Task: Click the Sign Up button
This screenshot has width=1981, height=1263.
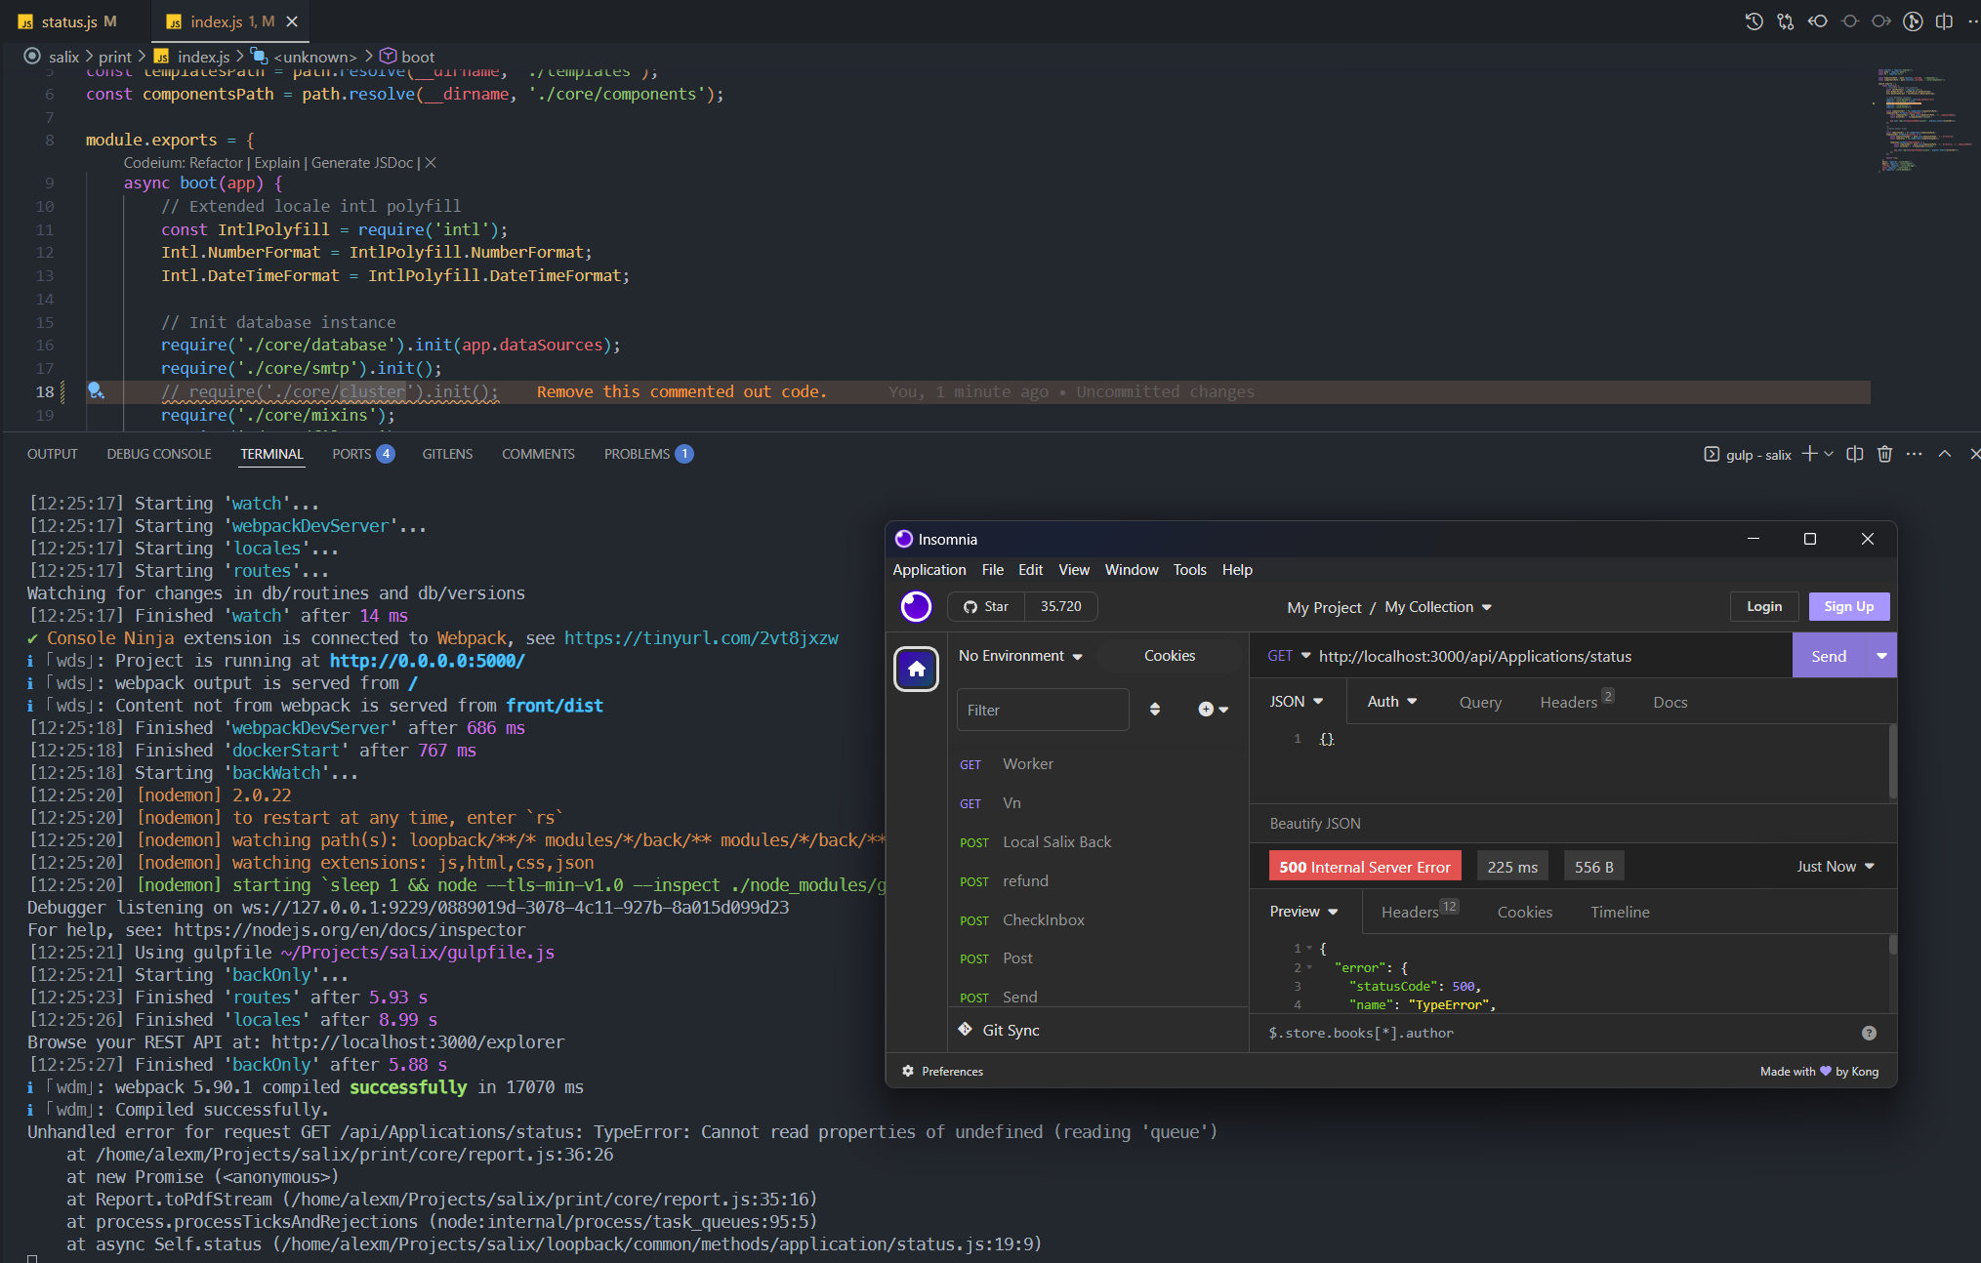Action: [1848, 606]
